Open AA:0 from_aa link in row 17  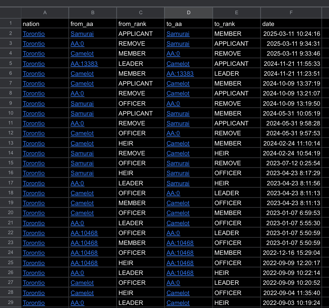(77, 183)
